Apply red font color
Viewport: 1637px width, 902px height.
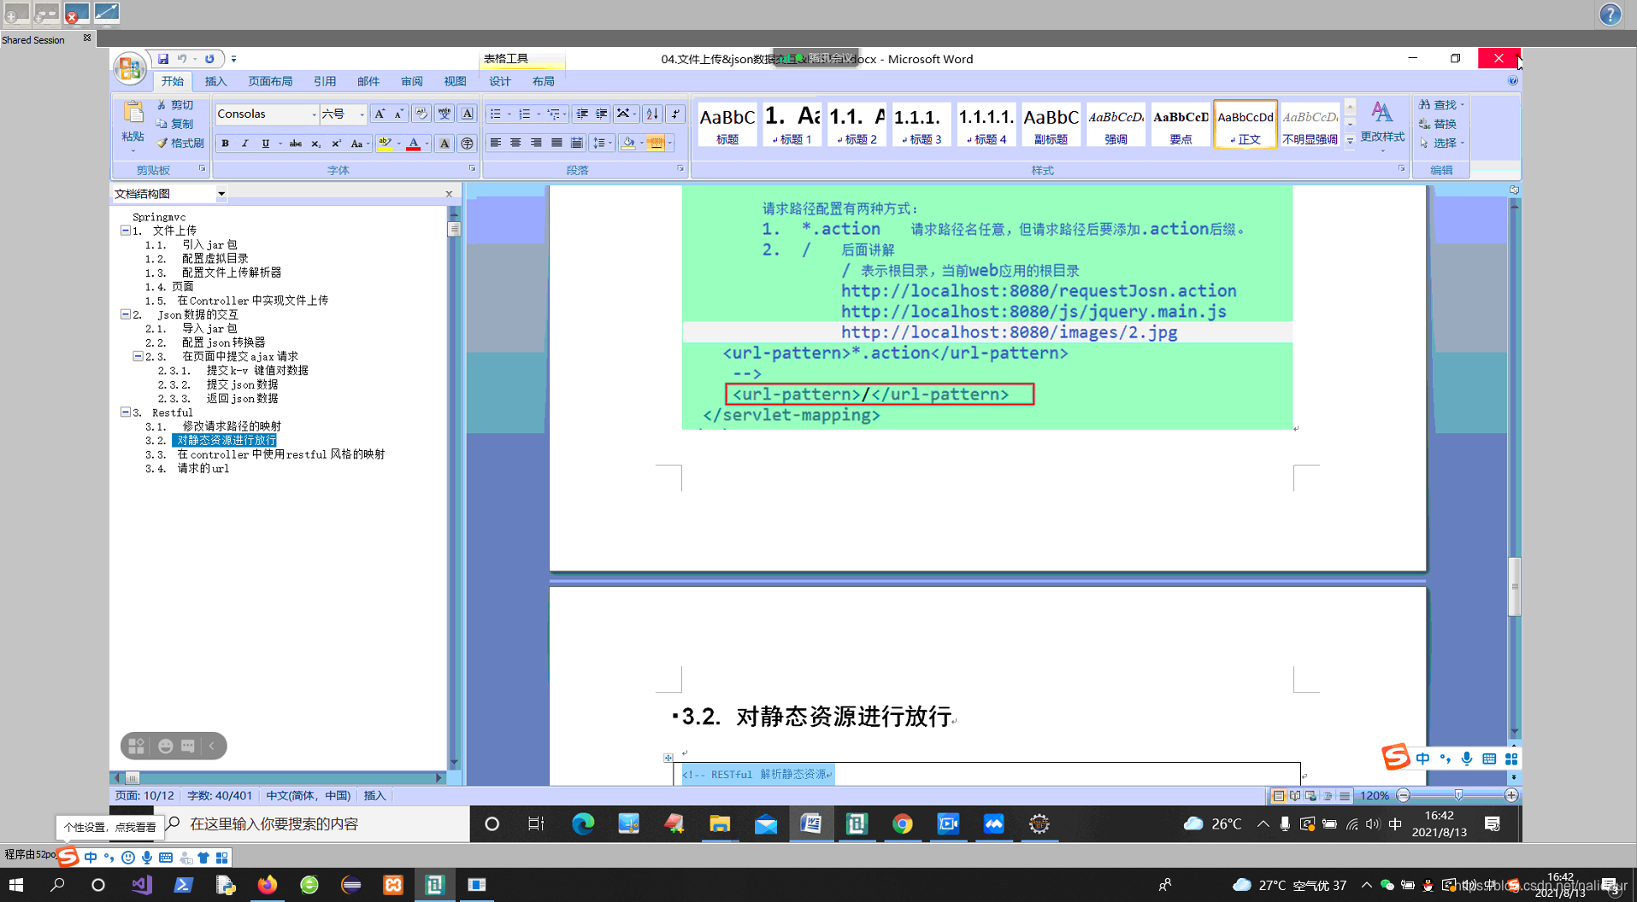coord(414,143)
